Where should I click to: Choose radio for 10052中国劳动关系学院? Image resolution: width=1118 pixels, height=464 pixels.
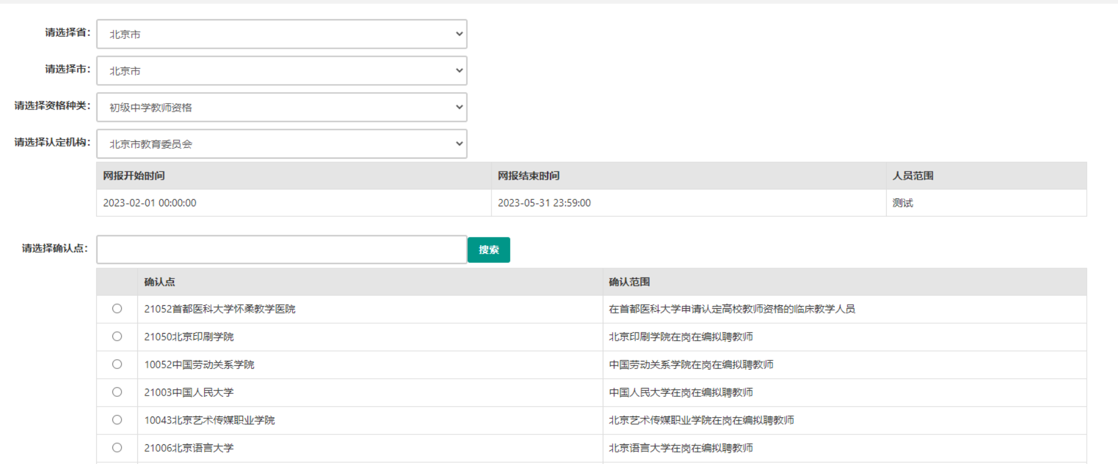117,364
